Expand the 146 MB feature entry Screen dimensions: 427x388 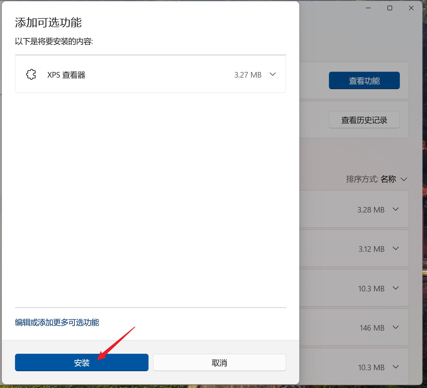396,327
